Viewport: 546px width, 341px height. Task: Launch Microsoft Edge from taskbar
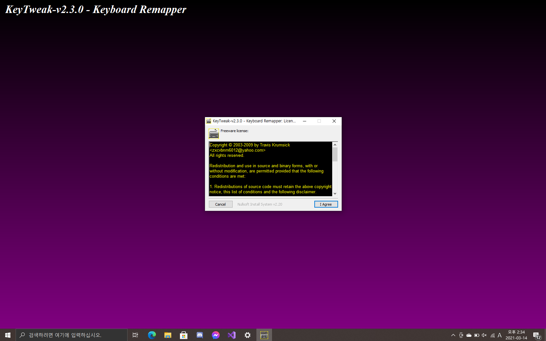pyautogui.click(x=152, y=335)
